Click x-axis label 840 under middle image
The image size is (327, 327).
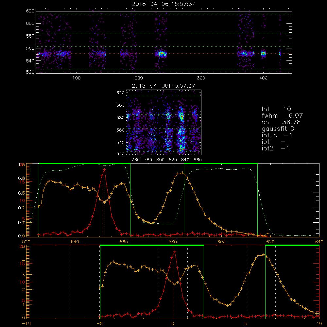coord(185,160)
